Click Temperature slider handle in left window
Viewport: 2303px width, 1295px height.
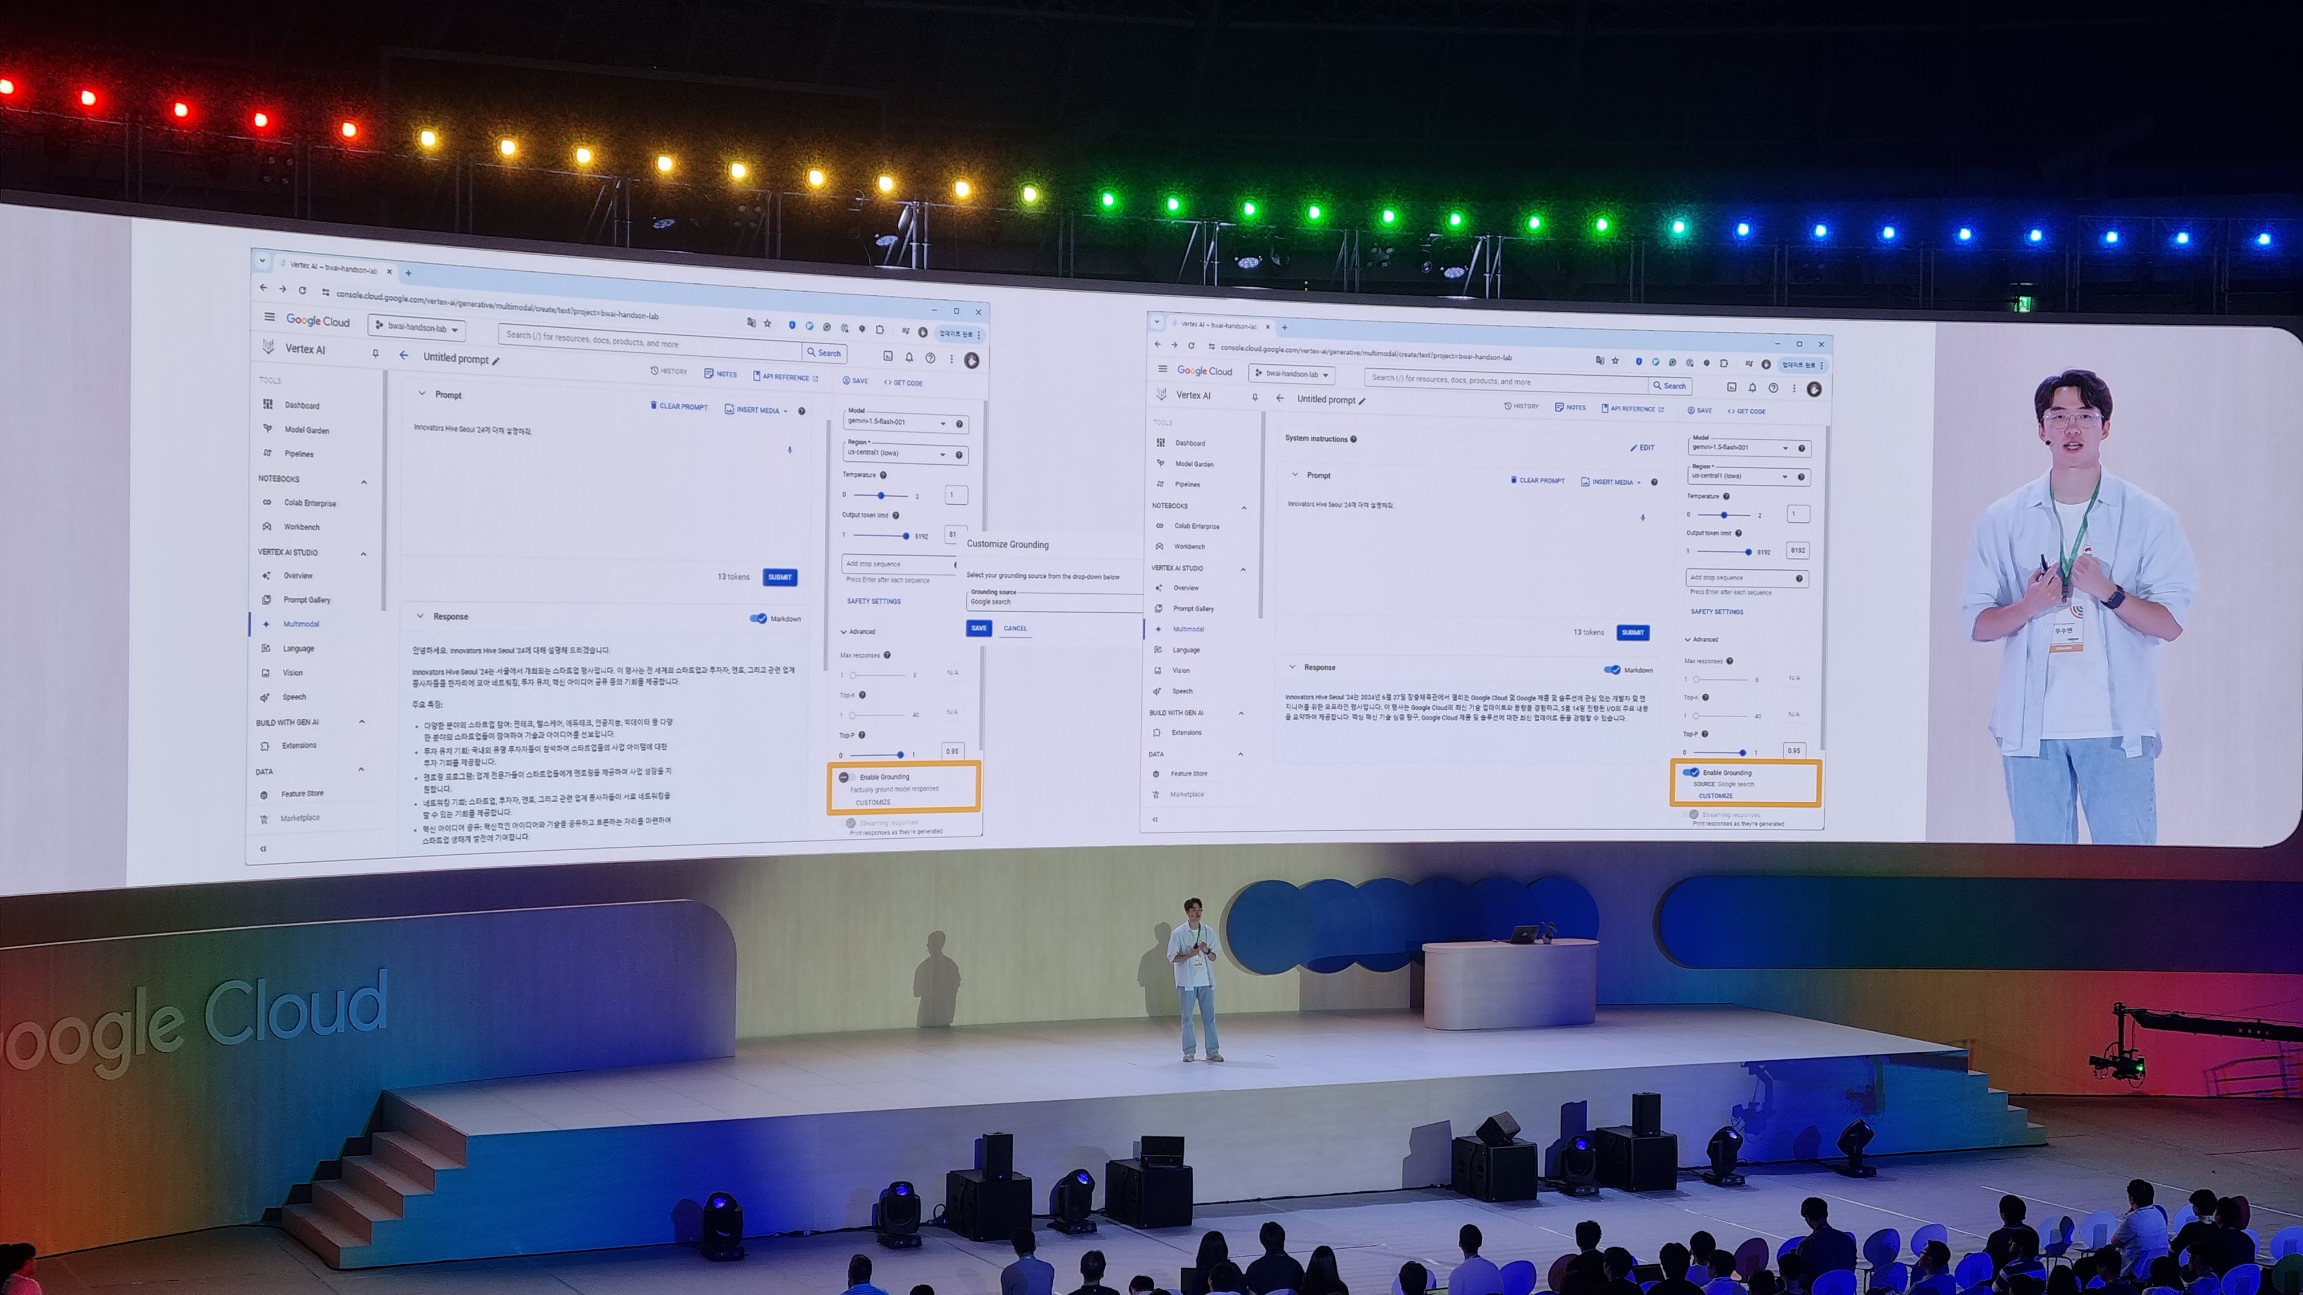pyautogui.click(x=881, y=495)
